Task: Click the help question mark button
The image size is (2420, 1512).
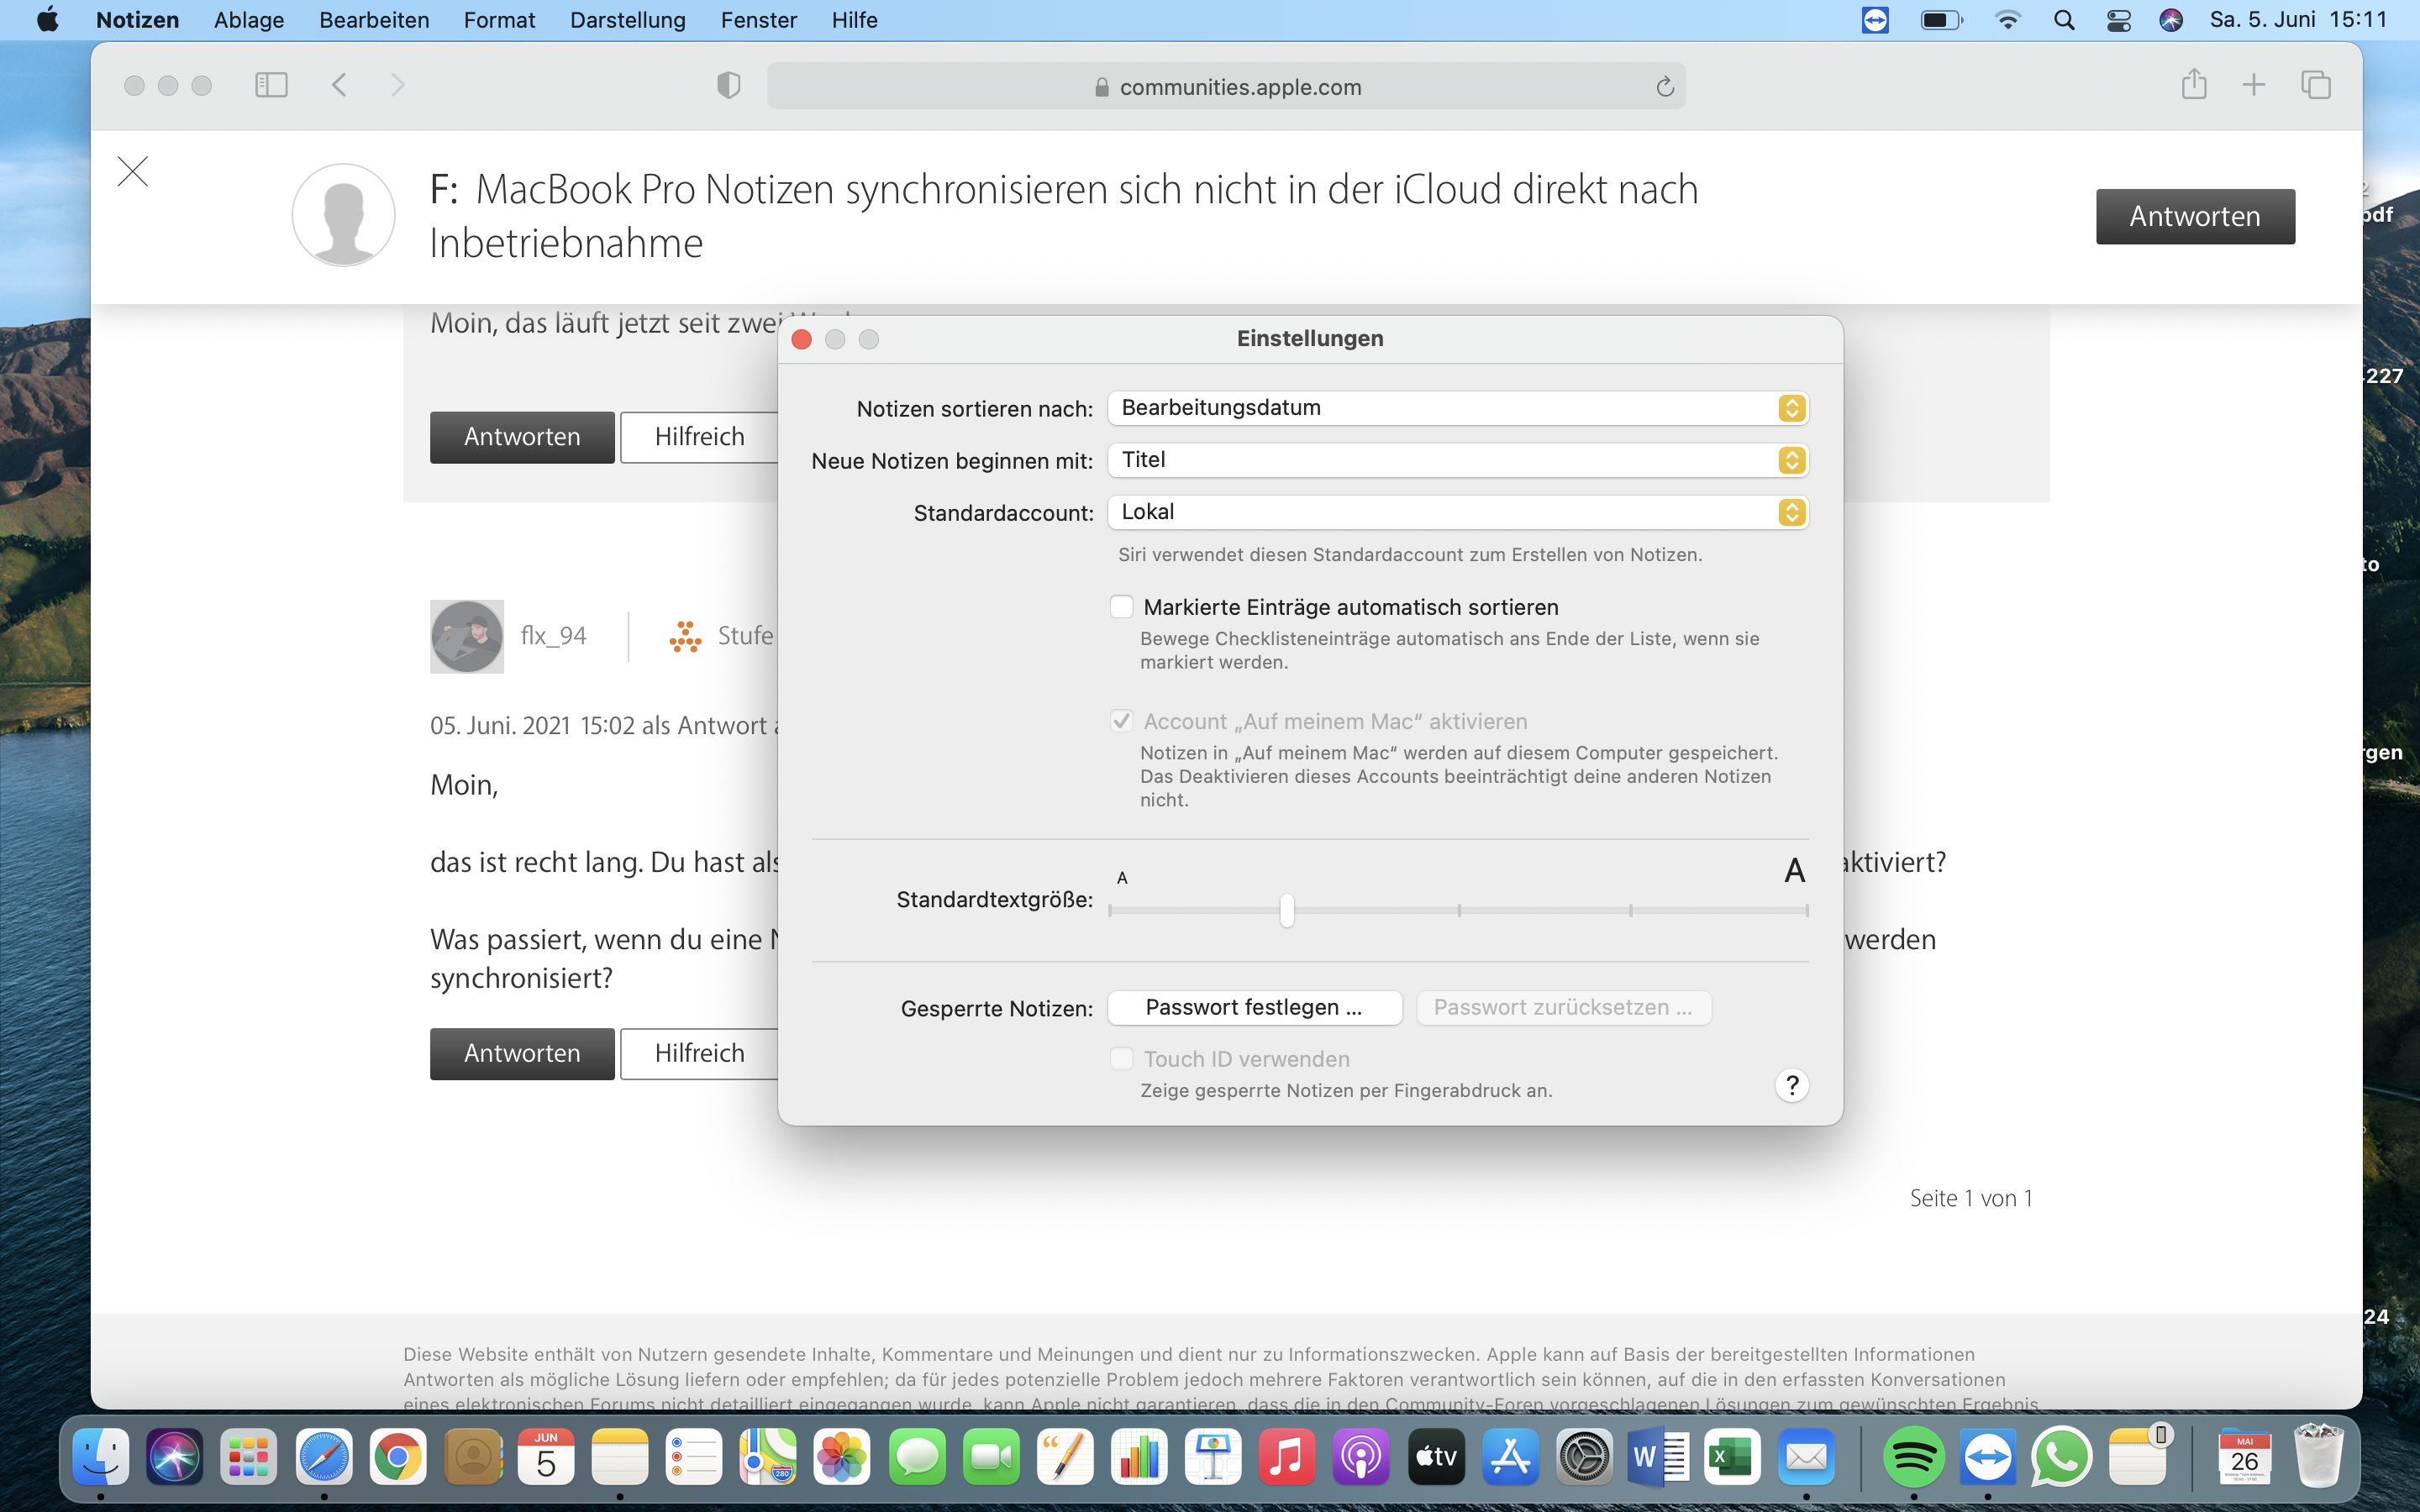Action: coord(1791,1085)
